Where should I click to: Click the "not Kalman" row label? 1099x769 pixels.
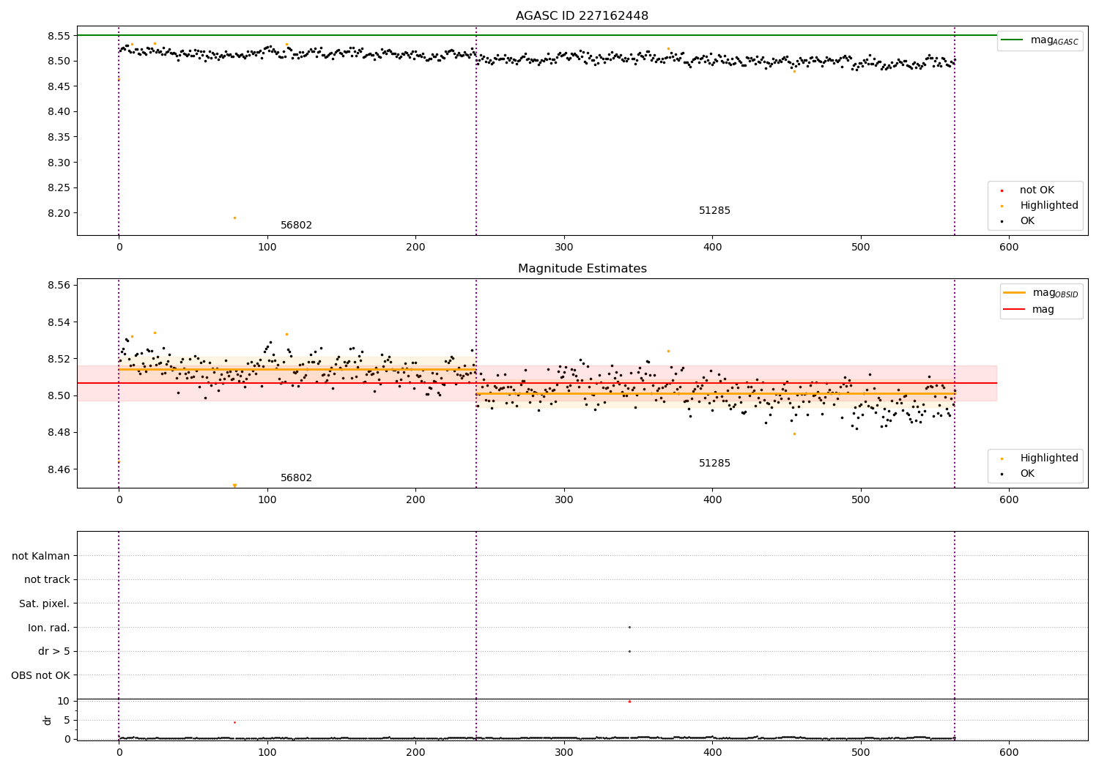[41, 556]
